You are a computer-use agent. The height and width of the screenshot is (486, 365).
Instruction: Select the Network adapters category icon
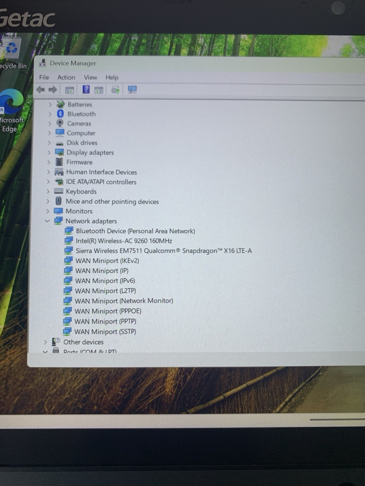[58, 221]
